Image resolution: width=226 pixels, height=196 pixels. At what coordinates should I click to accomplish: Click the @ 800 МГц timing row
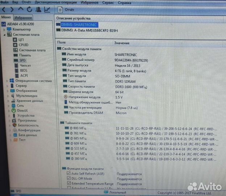coord(141,128)
